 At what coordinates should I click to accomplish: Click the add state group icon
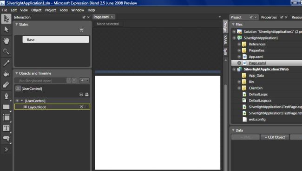(x=82, y=31)
